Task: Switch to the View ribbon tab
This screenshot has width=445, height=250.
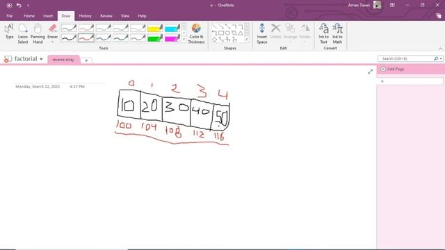Action: [x=125, y=16]
